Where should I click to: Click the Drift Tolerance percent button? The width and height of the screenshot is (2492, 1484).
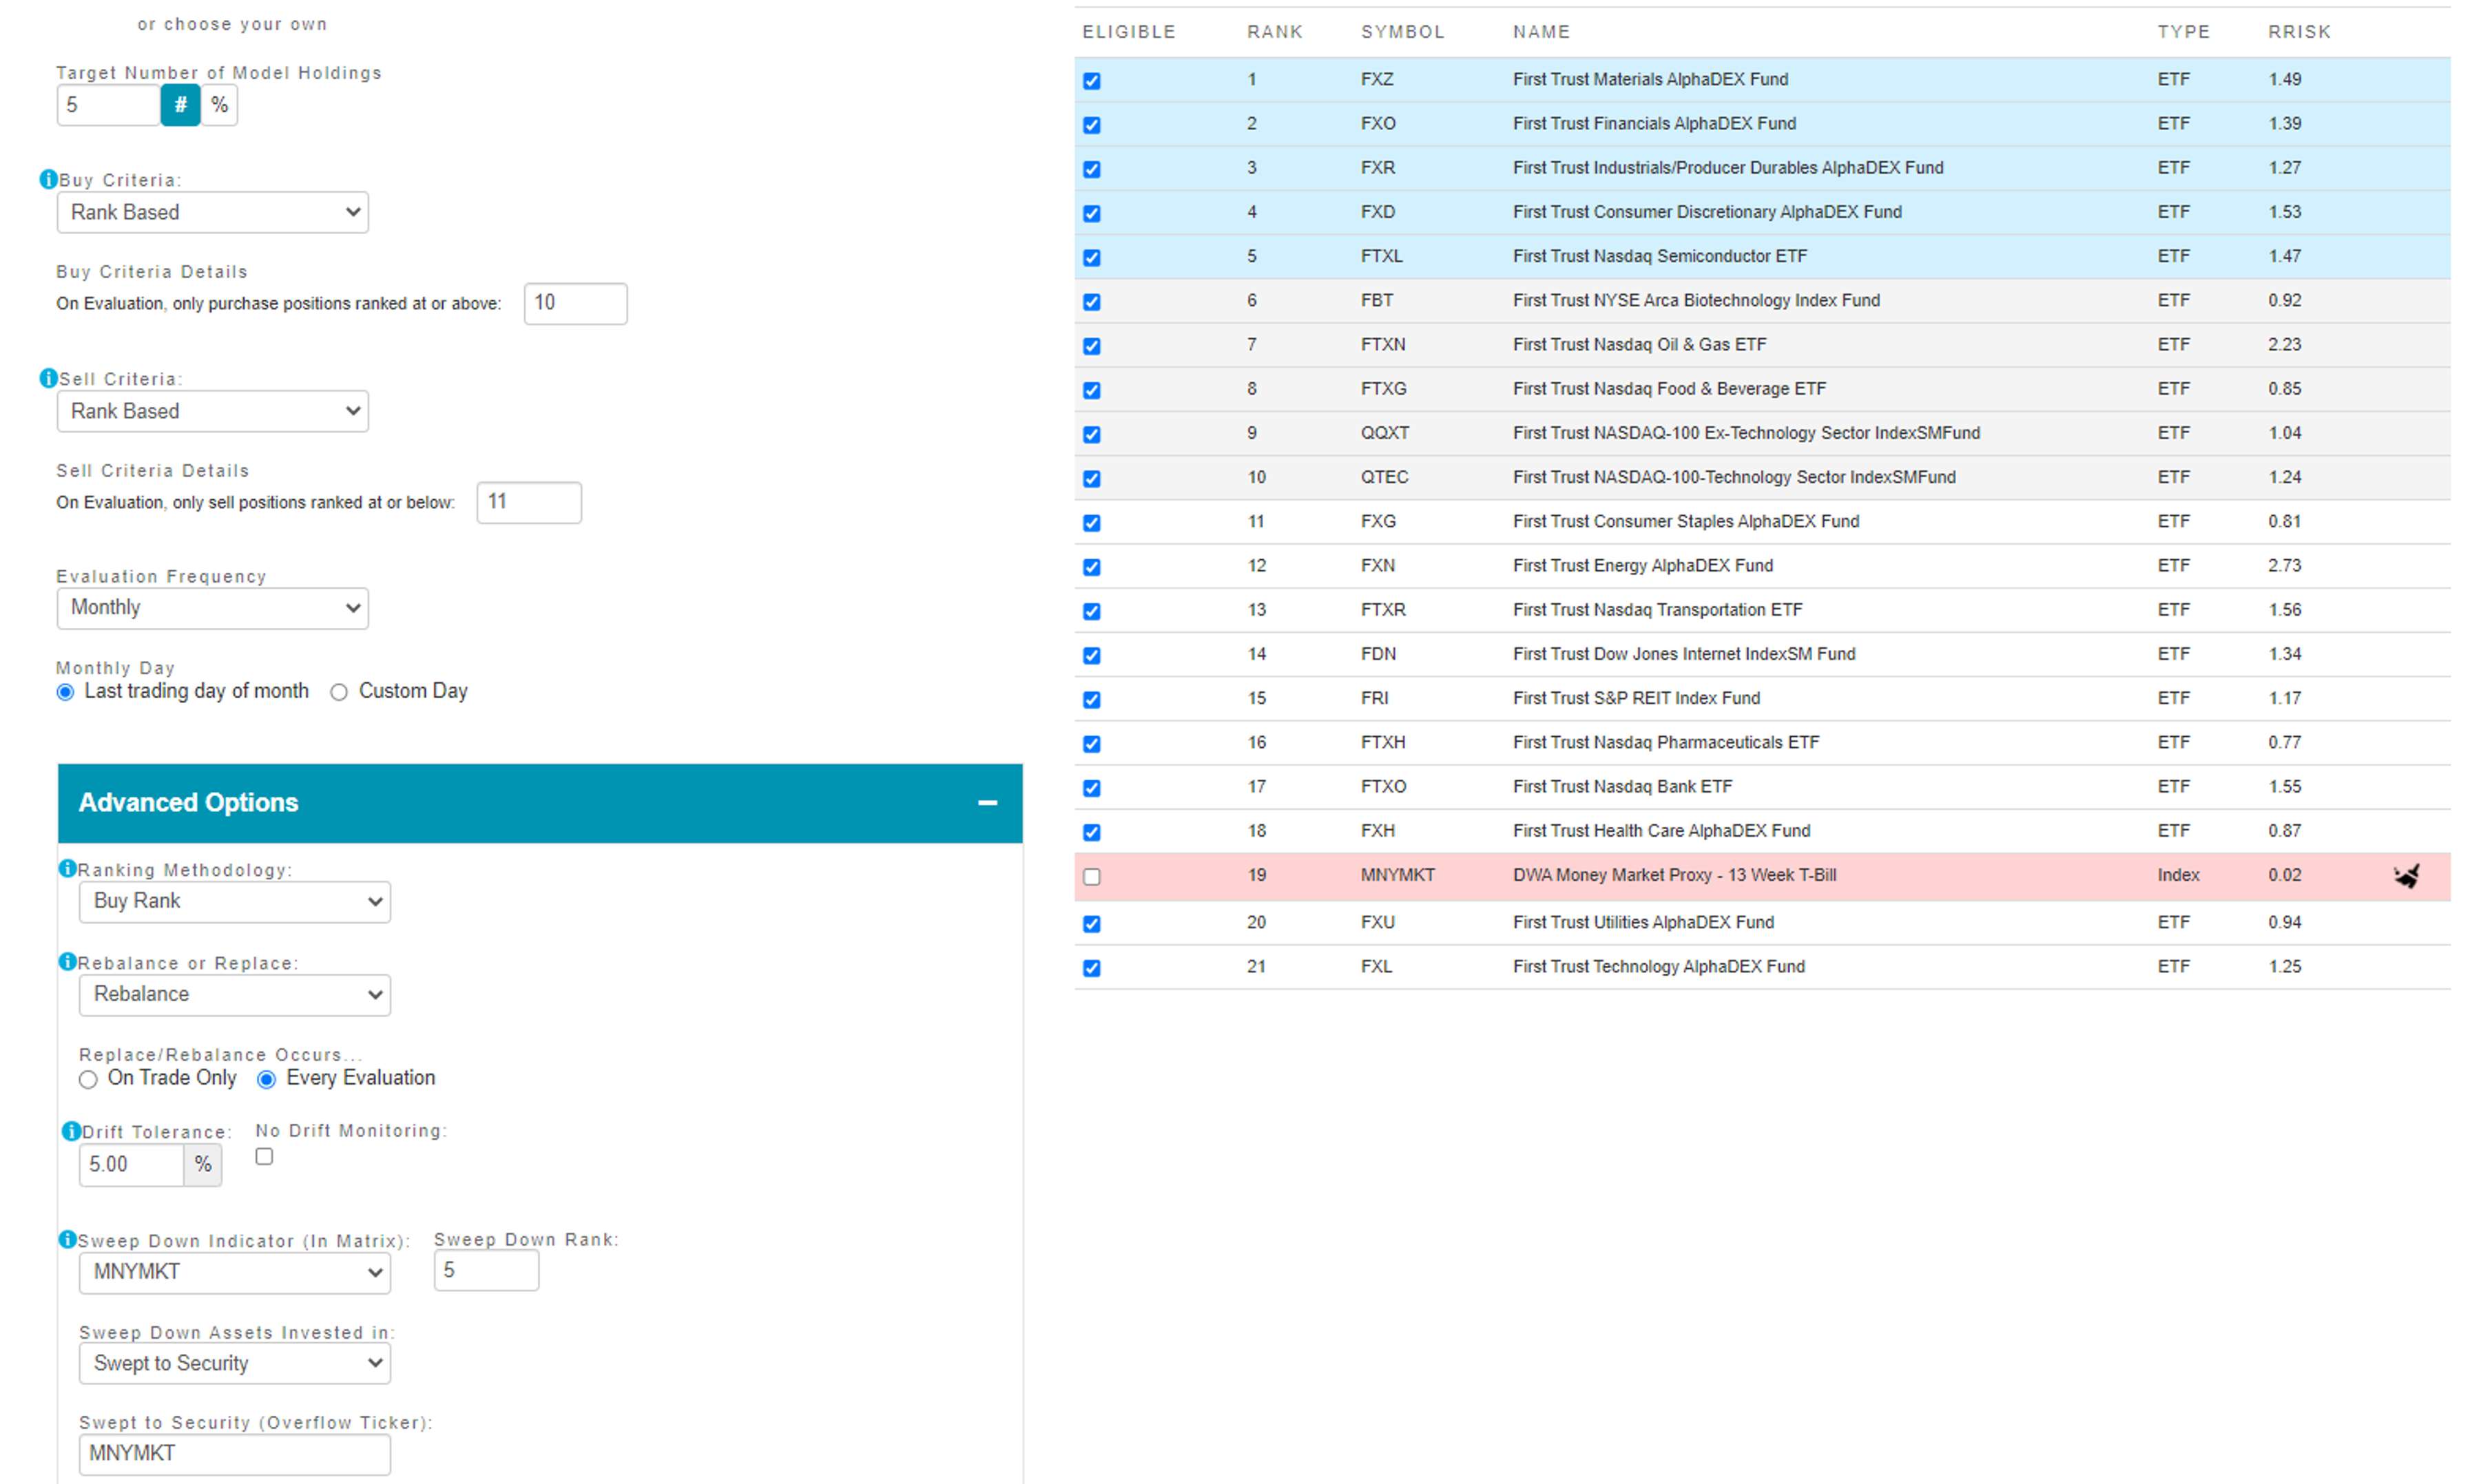pyautogui.click(x=203, y=1164)
